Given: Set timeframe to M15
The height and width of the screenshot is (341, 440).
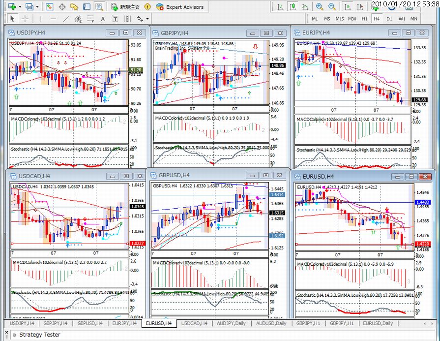Looking at the screenshot, I should (x=340, y=19).
